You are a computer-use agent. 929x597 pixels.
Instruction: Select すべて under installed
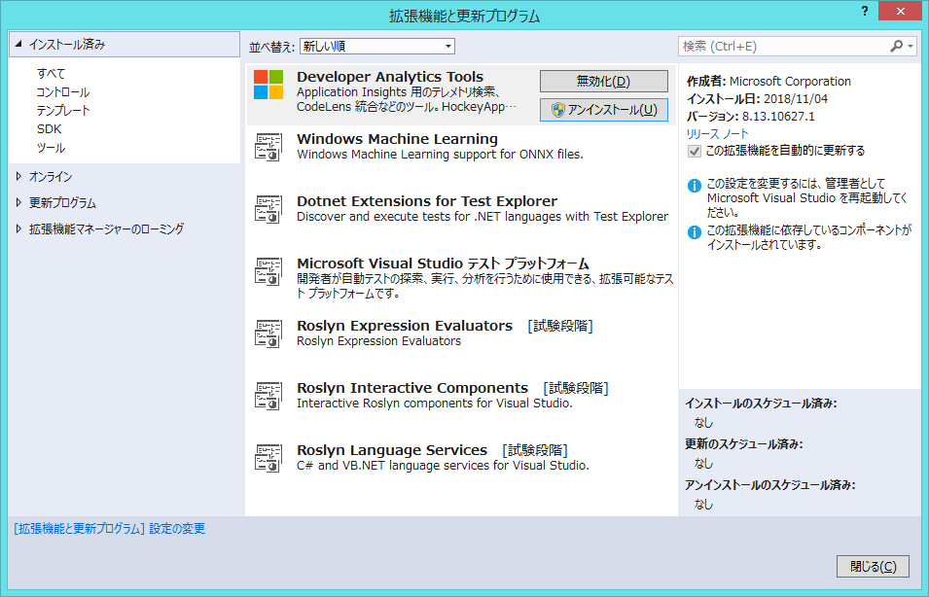click(51, 74)
